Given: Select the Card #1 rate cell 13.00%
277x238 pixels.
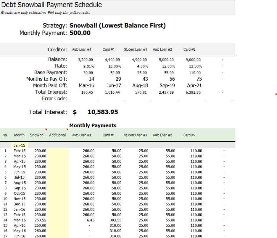Looking at the screenshot, I should click(115, 66).
